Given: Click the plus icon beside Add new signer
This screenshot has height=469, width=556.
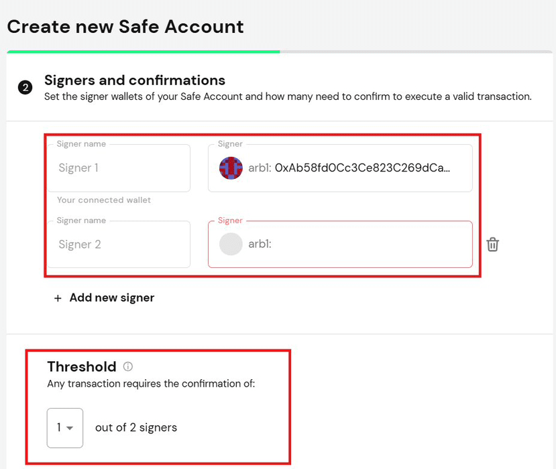Looking at the screenshot, I should click(x=58, y=298).
